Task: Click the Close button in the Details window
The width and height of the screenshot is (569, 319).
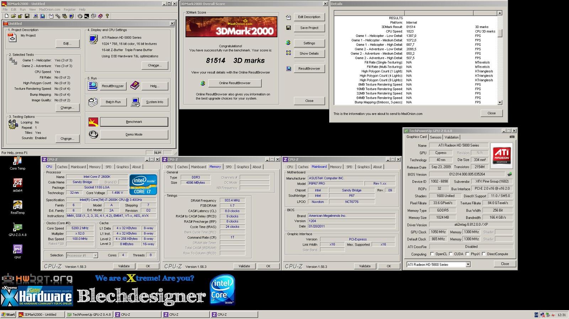Action: 491,113
